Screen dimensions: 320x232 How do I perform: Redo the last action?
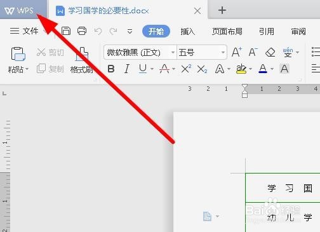[x=113, y=31]
